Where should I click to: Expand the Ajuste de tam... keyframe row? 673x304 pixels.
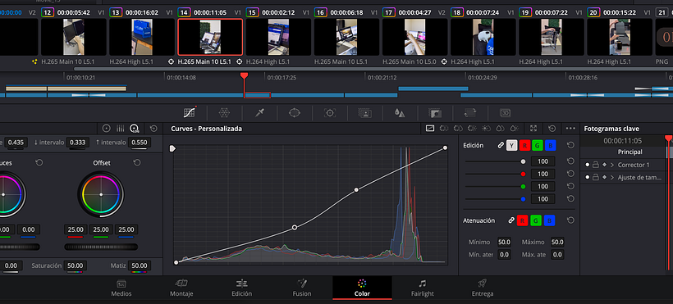pyautogui.click(x=612, y=177)
